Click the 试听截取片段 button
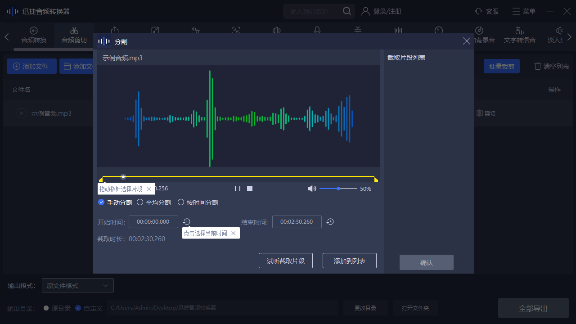This screenshot has width=576, height=324. [x=286, y=261]
